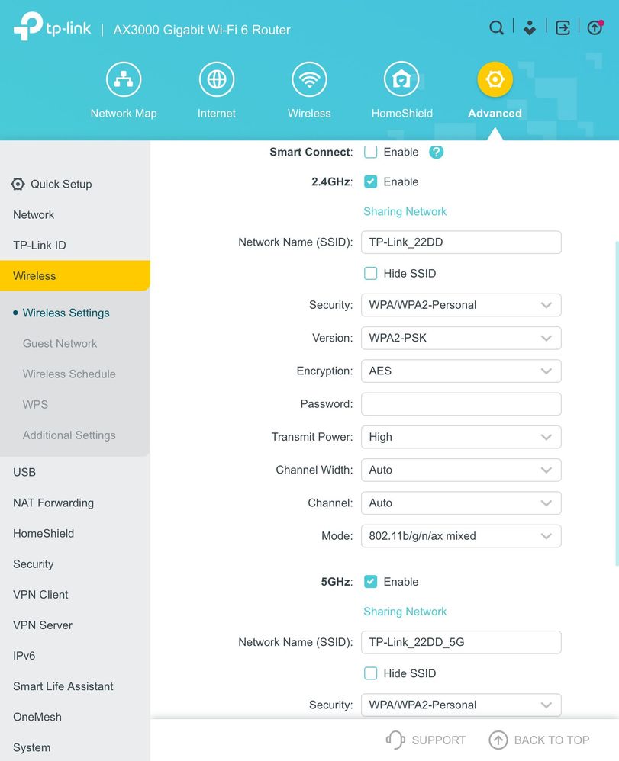This screenshot has width=619, height=761.
Task: Open the Version WPA2-PSK dropdown
Action: (461, 338)
